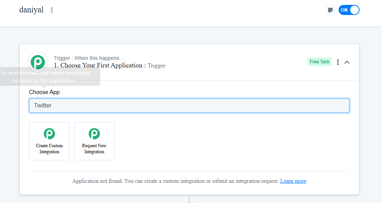Image resolution: width=382 pixels, height=203 pixels.
Task: Select the Create Custom Integration label
Action: (x=49, y=149)
